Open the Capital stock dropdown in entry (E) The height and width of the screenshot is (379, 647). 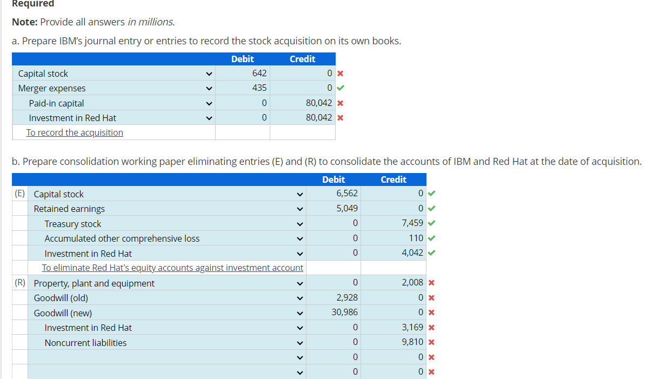tap(167, 194)
